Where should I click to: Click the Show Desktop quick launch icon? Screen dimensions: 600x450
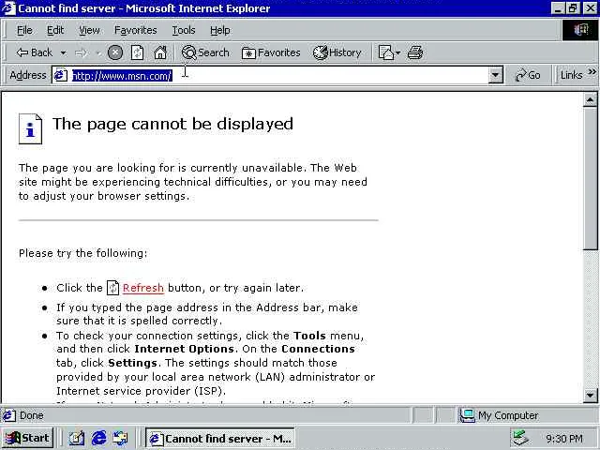pyautogui.click(x=77, y=438)
